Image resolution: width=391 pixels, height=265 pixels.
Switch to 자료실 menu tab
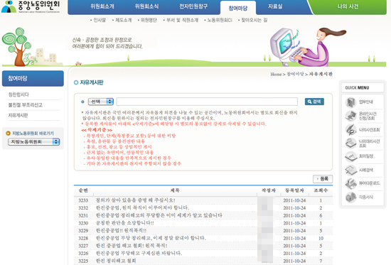point(275,6)
